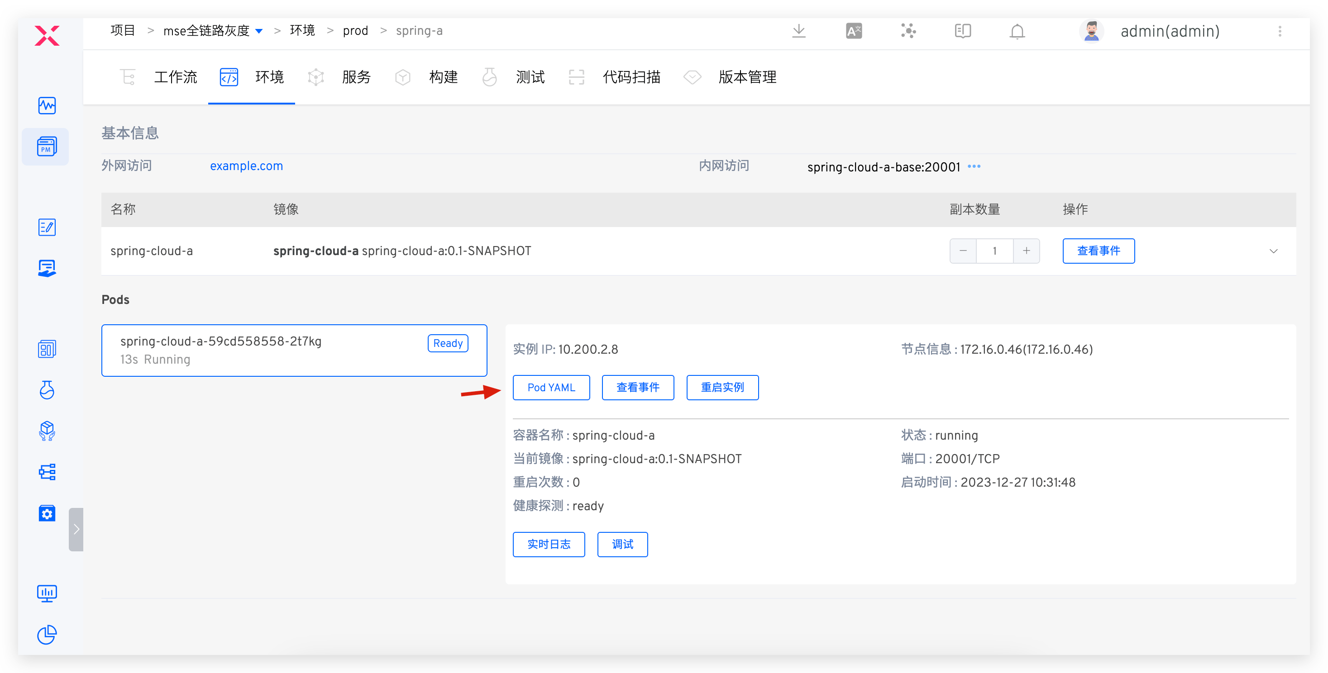Expand the spring-cloud-a row chevron
1328x673 pixels.
[1273, 251]
